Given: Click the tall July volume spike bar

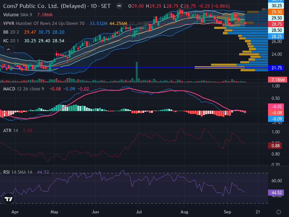Looking at the screenshot, I should tap(137, 72).
